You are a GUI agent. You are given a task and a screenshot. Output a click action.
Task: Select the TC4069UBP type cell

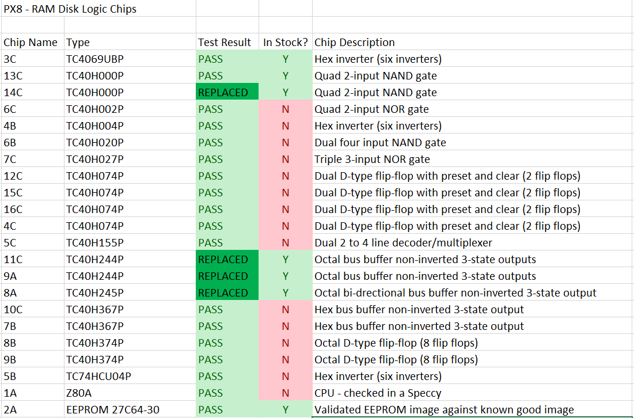(130, 59)
